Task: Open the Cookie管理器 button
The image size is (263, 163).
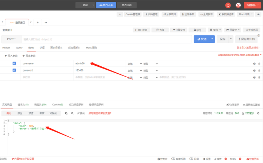Action: 133,15
